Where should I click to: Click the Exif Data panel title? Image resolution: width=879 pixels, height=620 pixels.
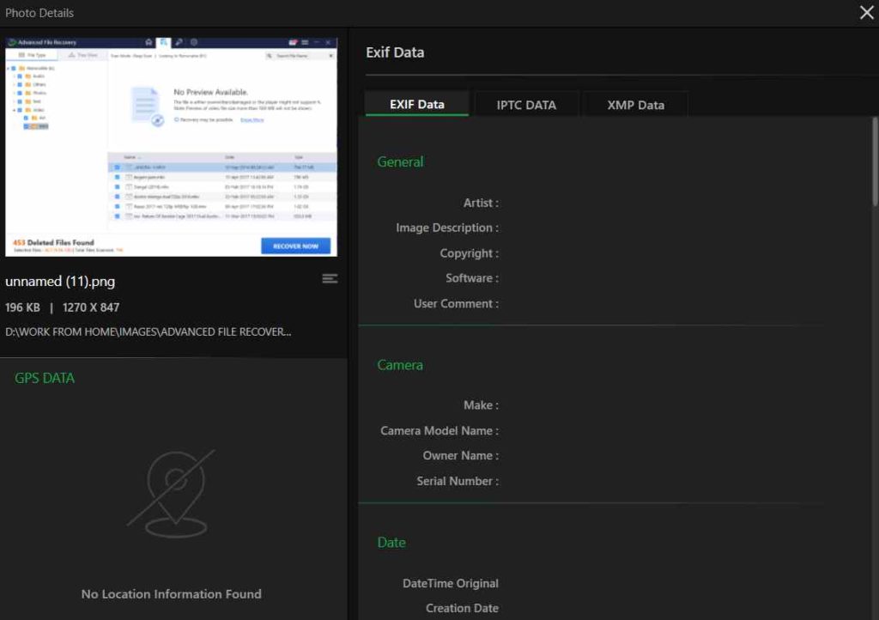[x=395, y=52]
